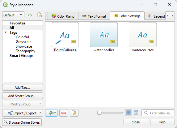
Task: Select the Colorful tag
Action: [22, 37]
